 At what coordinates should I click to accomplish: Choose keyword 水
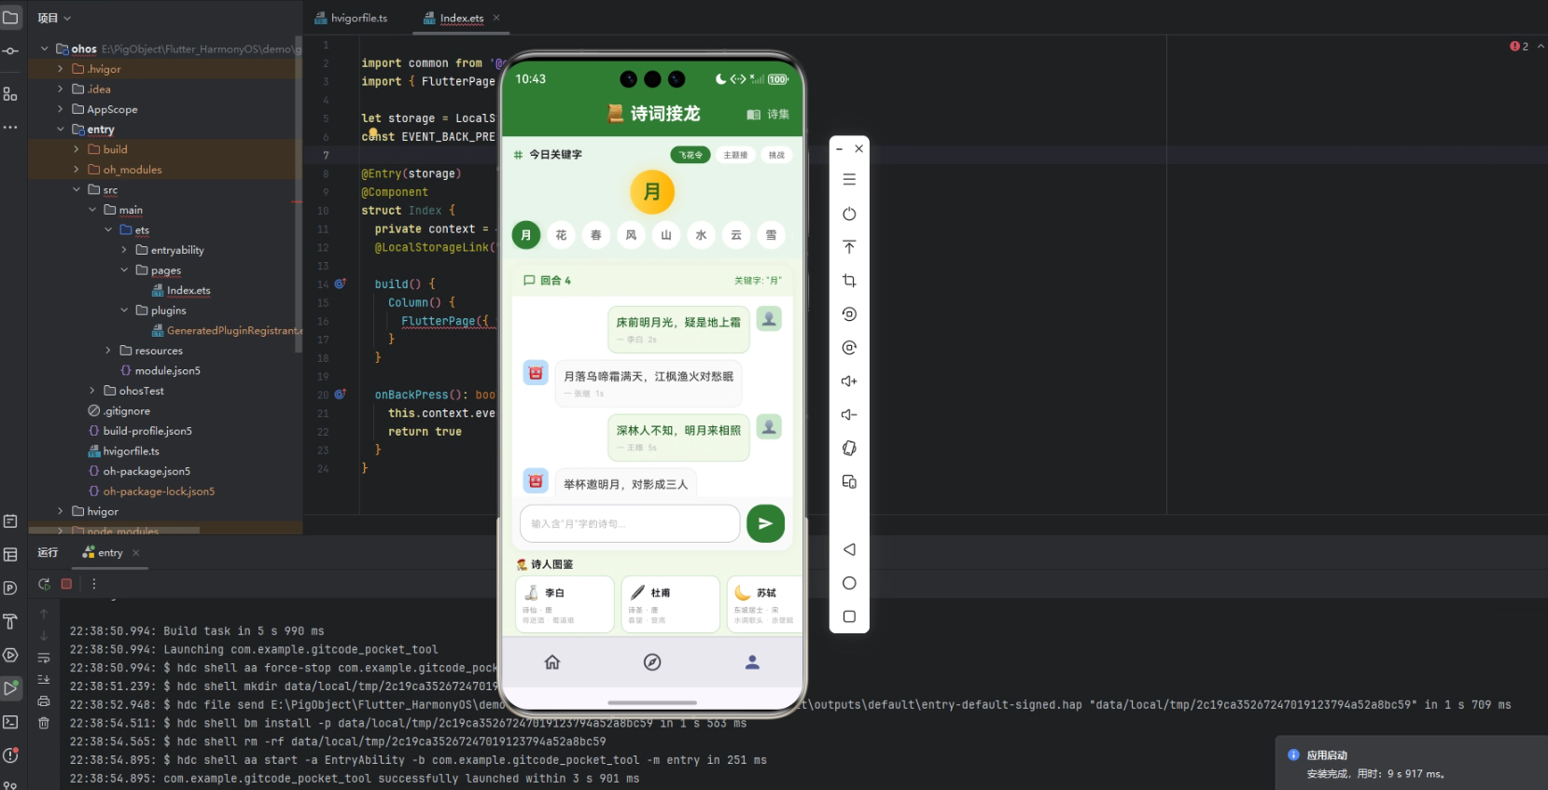click(x=701, y=235)
